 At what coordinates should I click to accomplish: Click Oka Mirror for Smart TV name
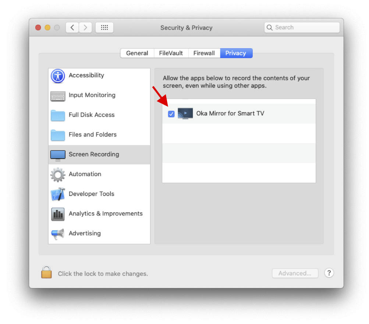pos(230,113)
